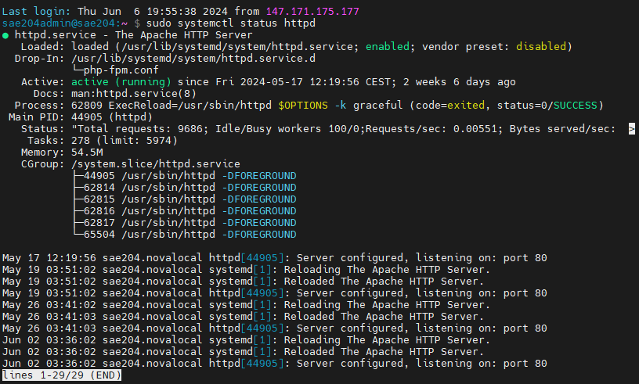Click Memory value 54.5M
Screen dimensions: 639x384
pyautogui.click(x=87, y=153)
